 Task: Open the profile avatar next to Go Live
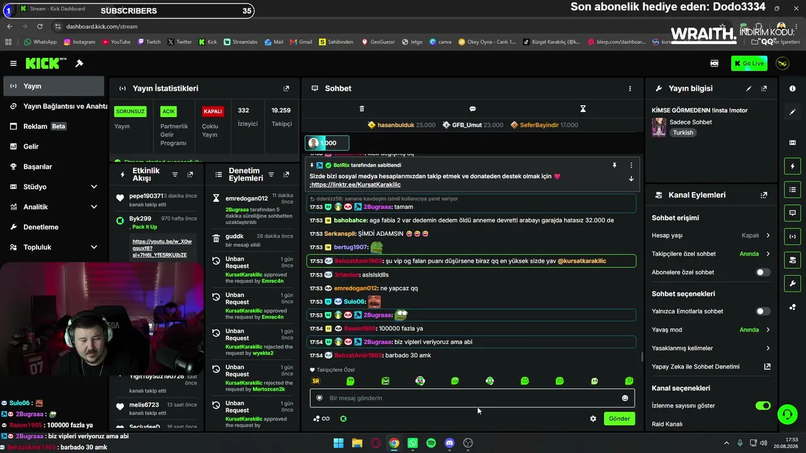[782, 63]
